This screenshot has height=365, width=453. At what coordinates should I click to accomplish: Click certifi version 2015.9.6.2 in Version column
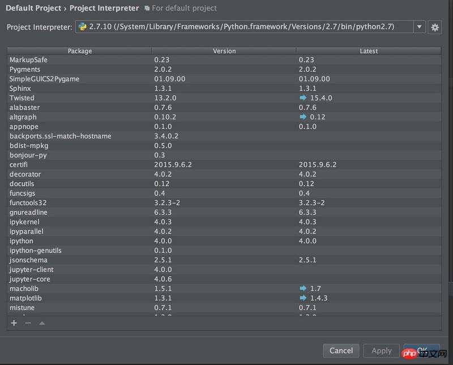coord(173,165)
